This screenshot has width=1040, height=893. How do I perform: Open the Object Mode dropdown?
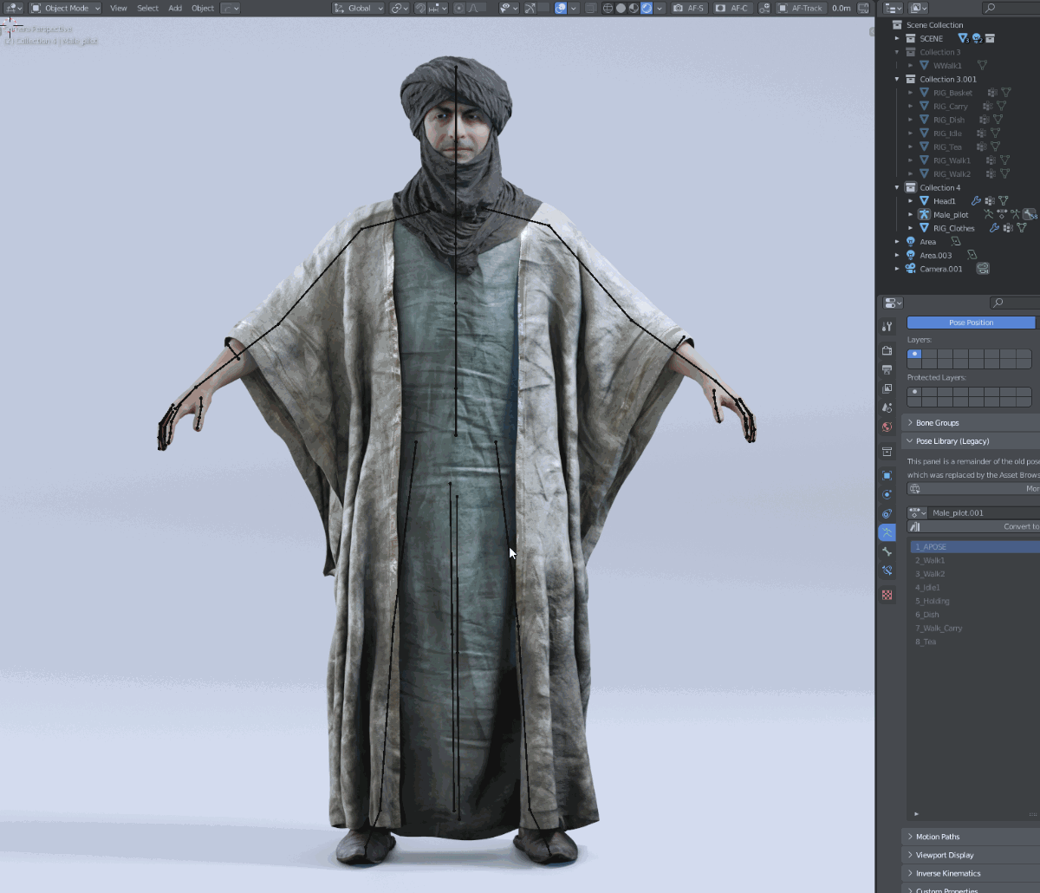[66, 8]
